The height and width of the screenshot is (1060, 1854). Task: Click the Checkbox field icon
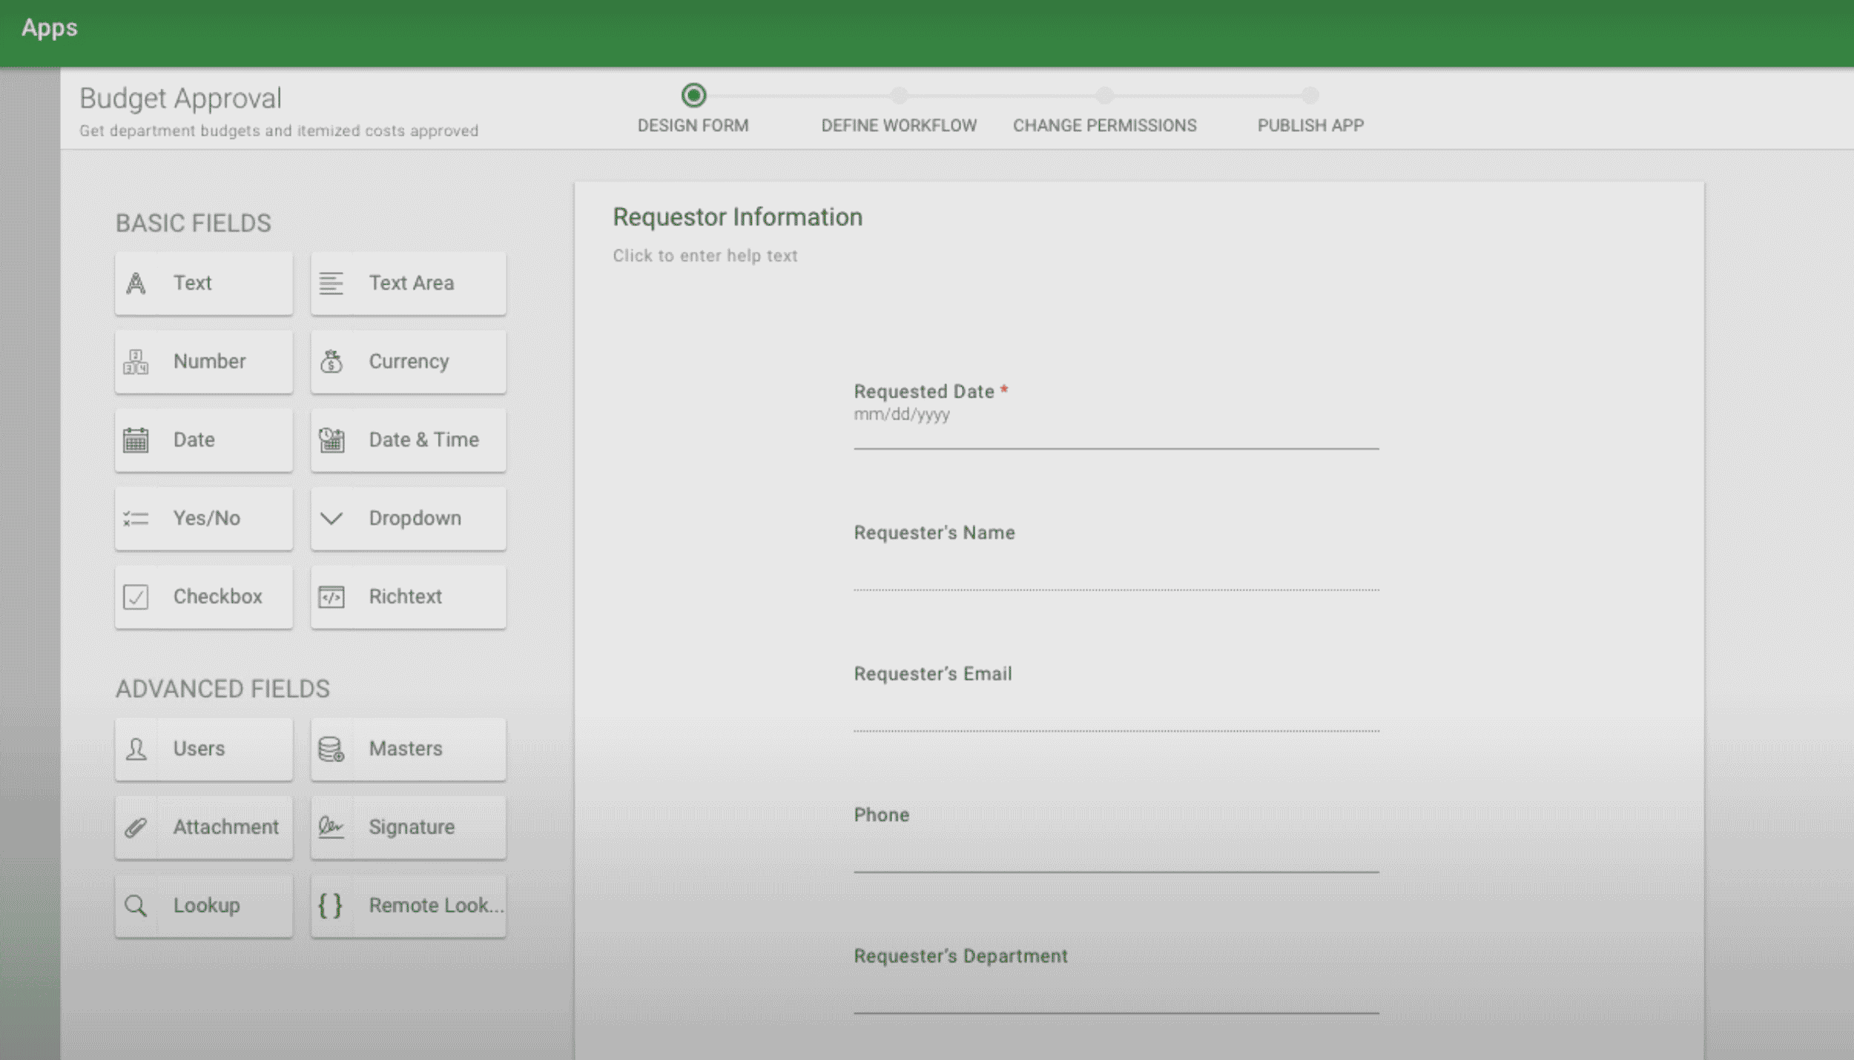136,597
